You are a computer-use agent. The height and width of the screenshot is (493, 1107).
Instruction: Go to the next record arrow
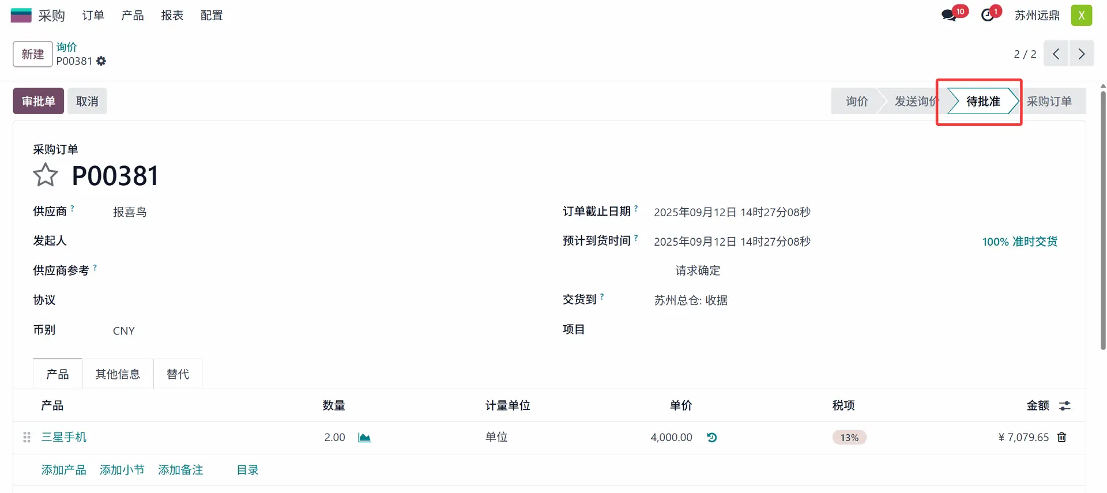1082,54
